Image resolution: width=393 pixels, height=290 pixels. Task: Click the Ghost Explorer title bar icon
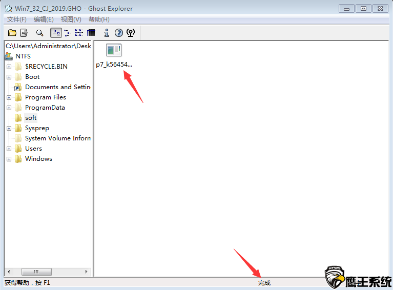[x=9, y=9]
